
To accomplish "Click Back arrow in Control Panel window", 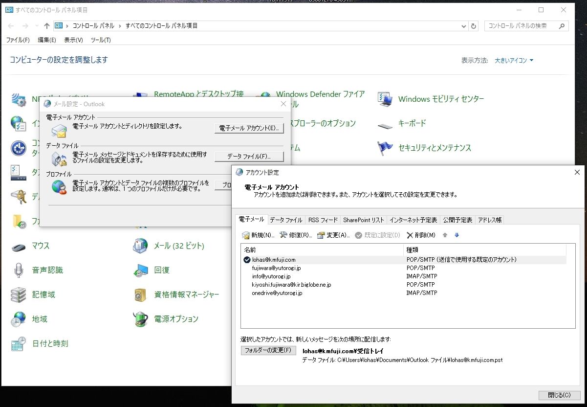I will click(x=11, y=26).
